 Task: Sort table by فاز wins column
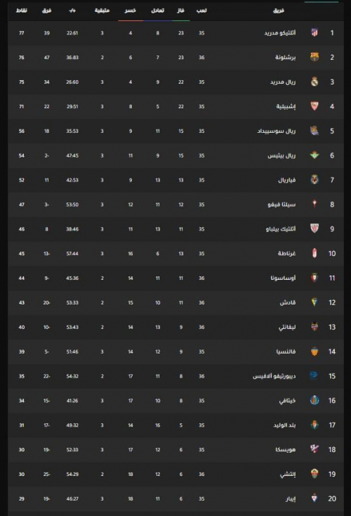tap(180, 11)
